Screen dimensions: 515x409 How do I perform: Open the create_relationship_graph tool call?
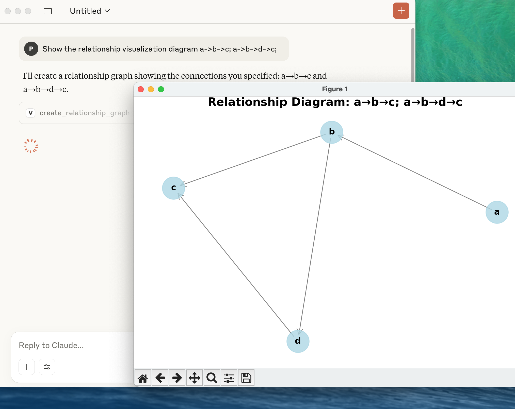pos(79,113)
